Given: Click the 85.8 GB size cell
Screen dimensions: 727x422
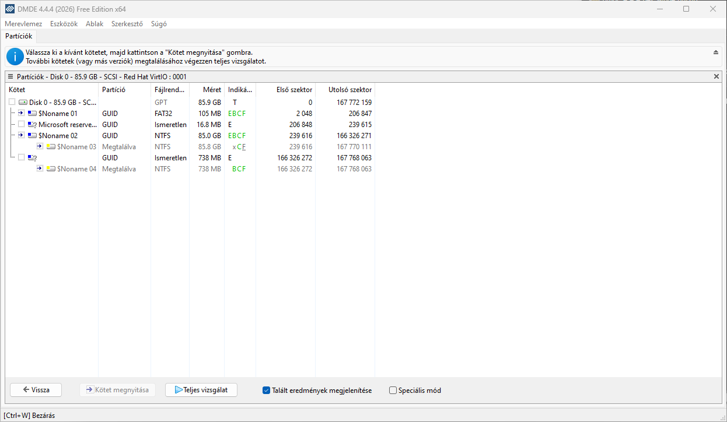Looking at the screenshot, I should (209, 147).
